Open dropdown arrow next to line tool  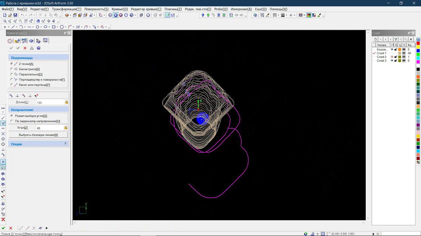click(x=17, y=27)
